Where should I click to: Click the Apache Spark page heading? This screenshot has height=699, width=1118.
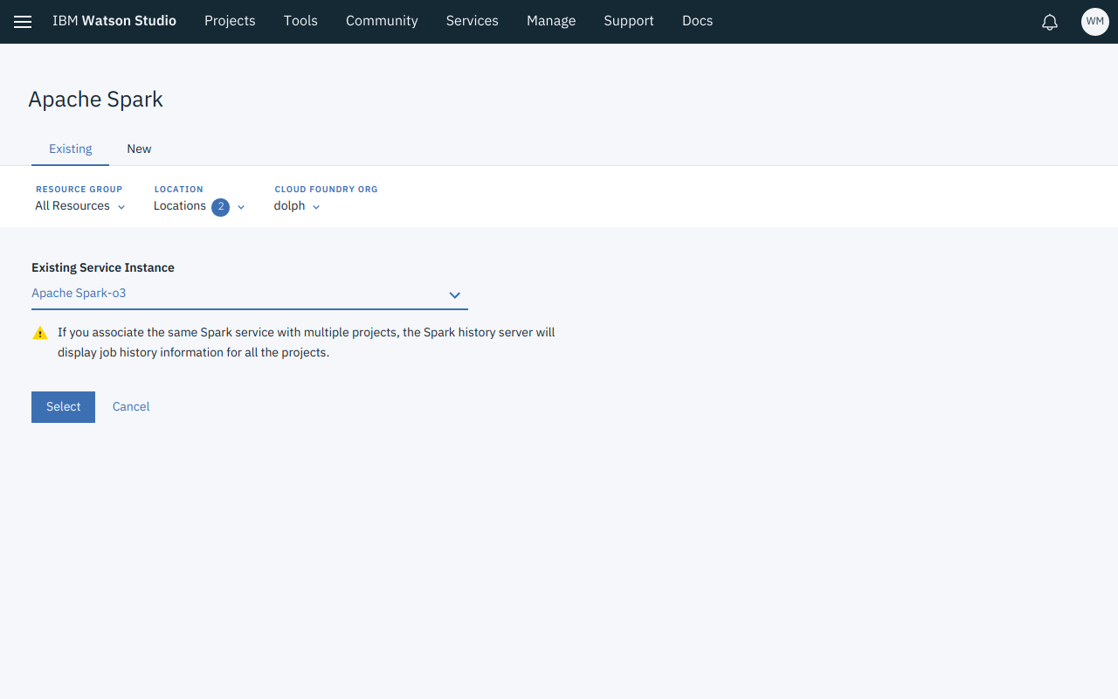point(96,100)
